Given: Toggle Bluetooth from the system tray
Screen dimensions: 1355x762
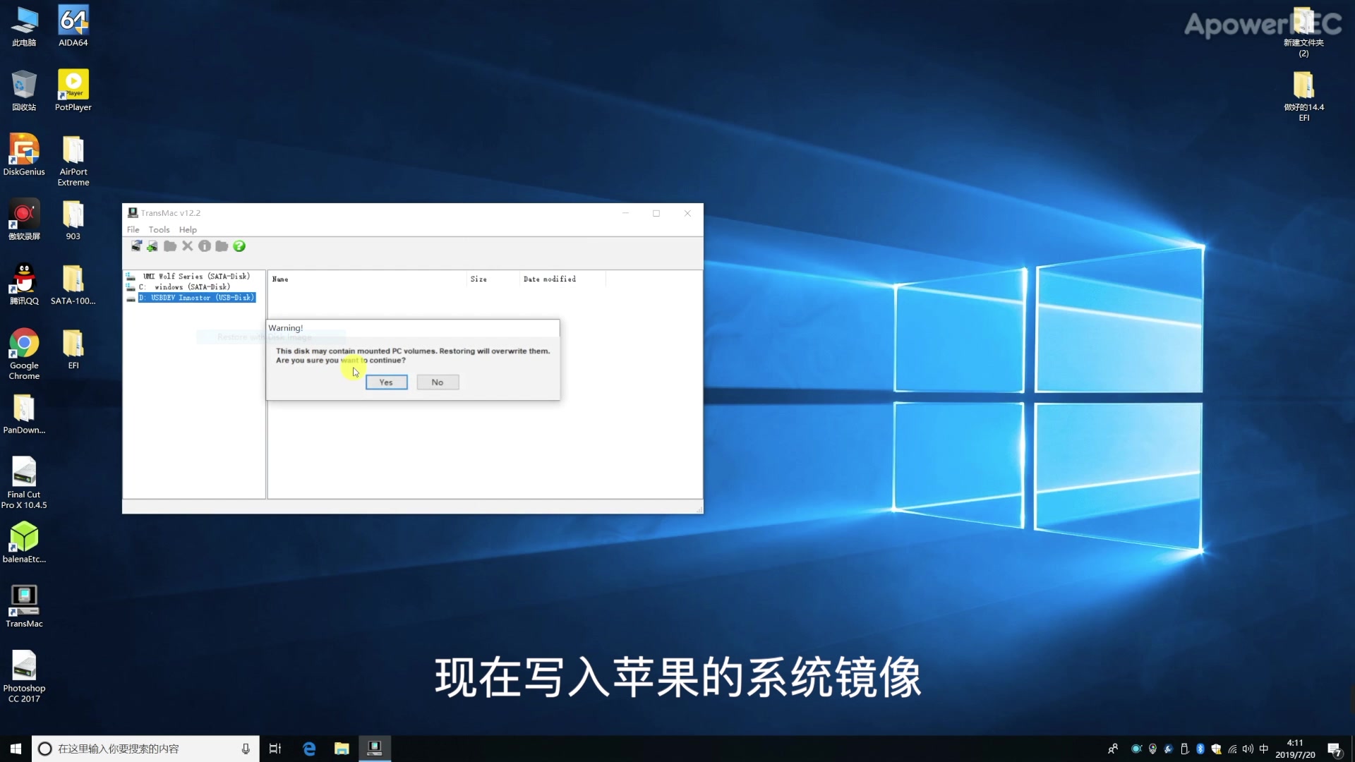Looking at the screenshot, I should click(1200, 749).
